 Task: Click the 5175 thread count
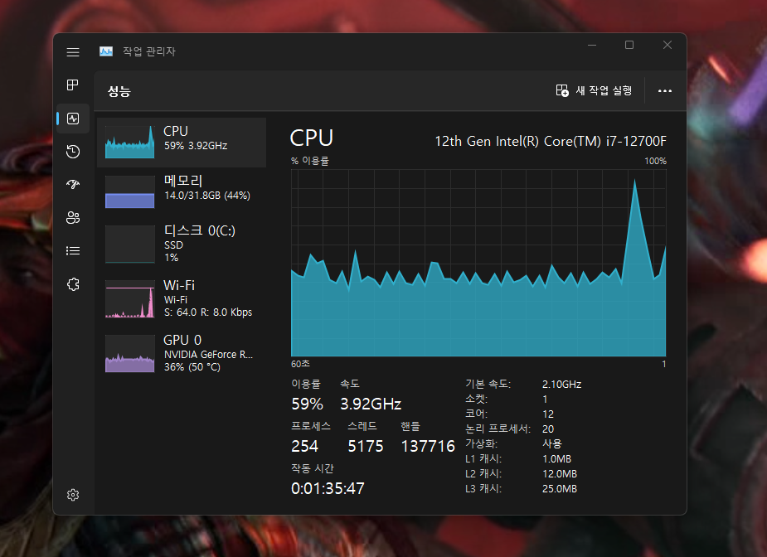[366, 446]
